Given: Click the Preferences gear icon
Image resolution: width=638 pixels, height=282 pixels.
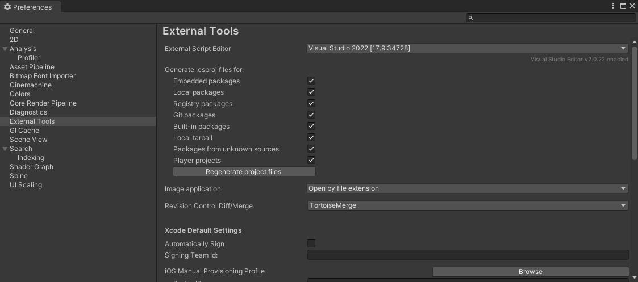Looking at the screenshot, I should [x=7, y=7].
